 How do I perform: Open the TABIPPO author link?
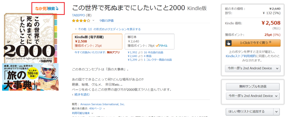click(78, 15)
